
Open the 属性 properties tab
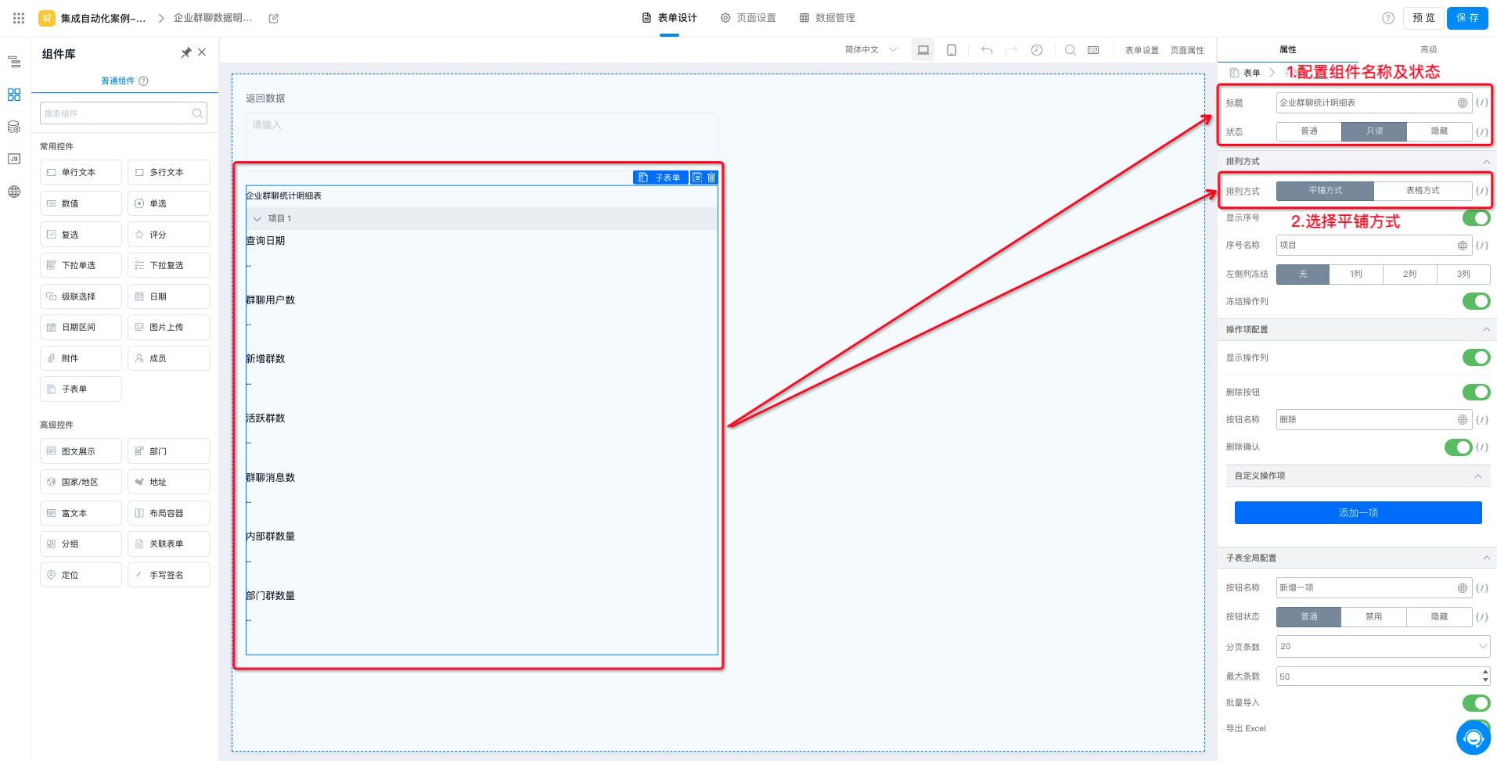(x=1288, y=49)
